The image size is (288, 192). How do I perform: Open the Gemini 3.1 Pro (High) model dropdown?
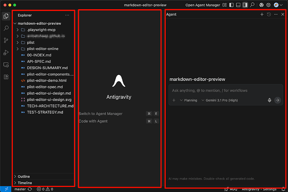click(x=220, y=100)
